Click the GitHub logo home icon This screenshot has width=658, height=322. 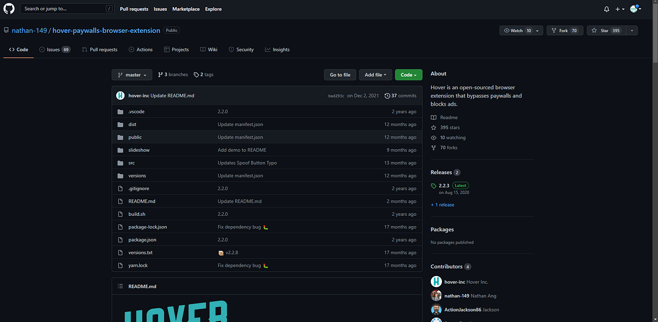pos(9,9)
